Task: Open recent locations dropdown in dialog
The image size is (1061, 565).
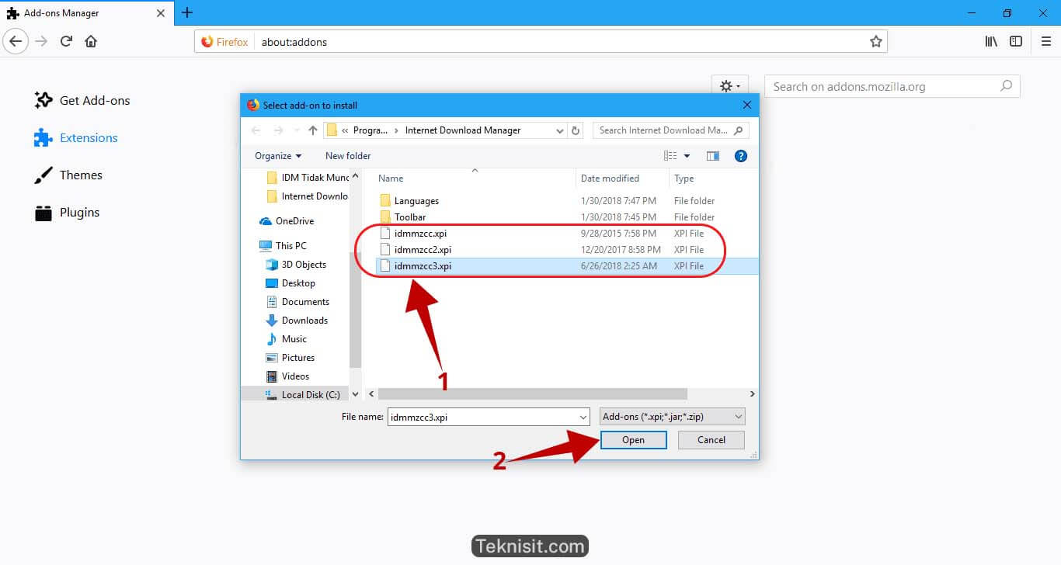Action: [x=297, y=130]
